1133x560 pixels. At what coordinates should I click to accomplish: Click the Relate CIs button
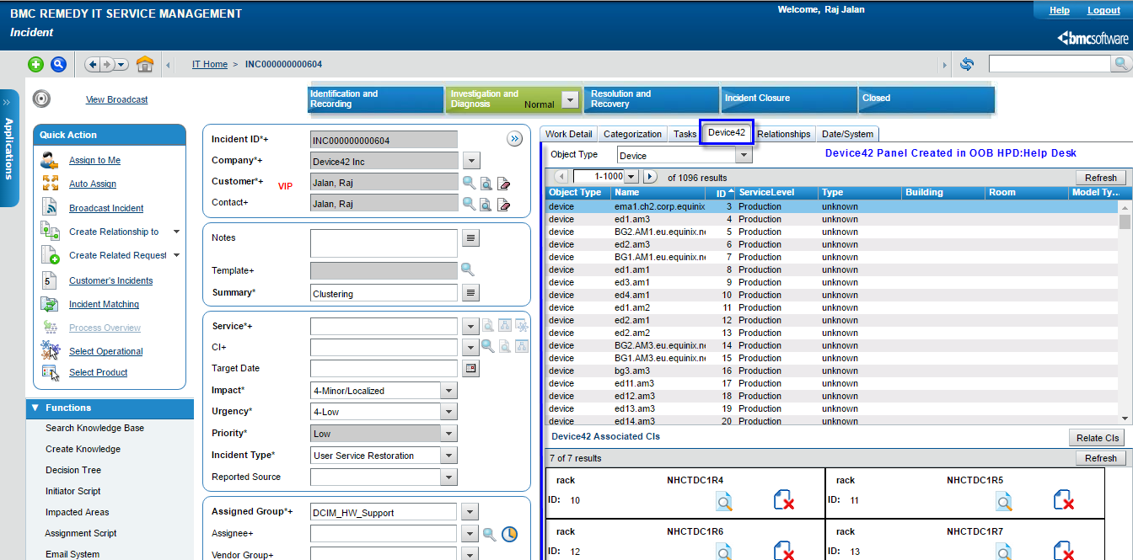coord(1098,438)
